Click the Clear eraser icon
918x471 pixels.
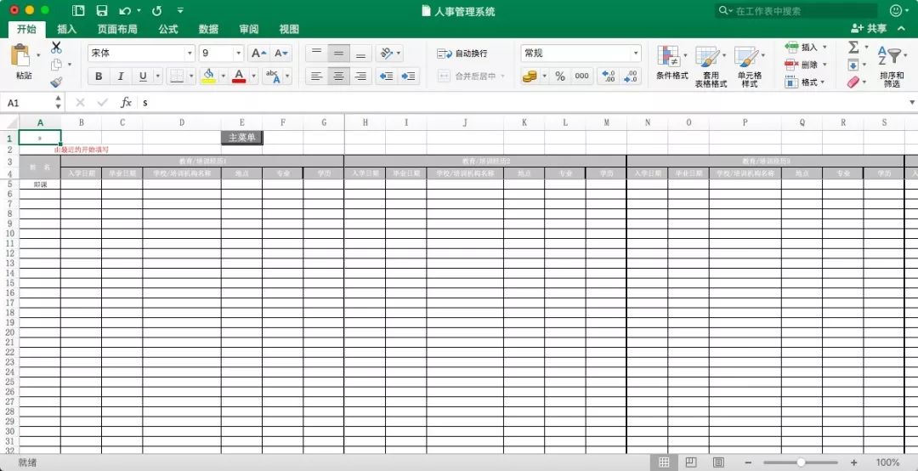pos(853,82)
